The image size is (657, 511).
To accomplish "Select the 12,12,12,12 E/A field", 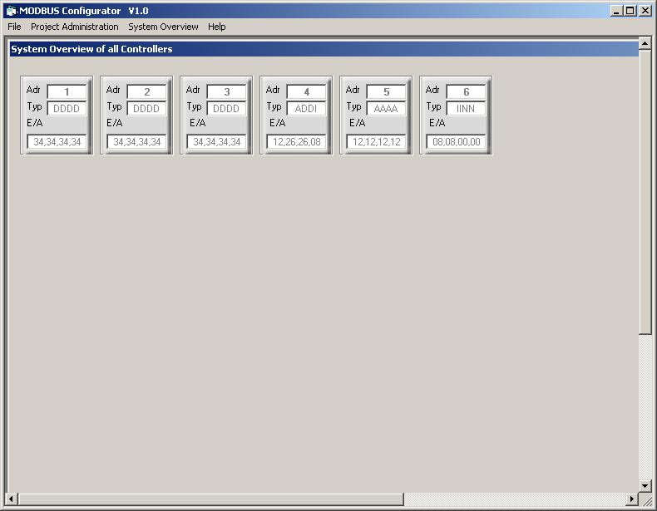I will pos(376,142).
